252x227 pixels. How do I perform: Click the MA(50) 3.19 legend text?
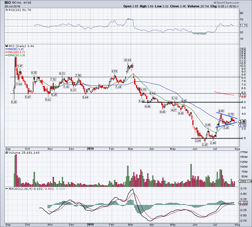[x=16, y=49]
